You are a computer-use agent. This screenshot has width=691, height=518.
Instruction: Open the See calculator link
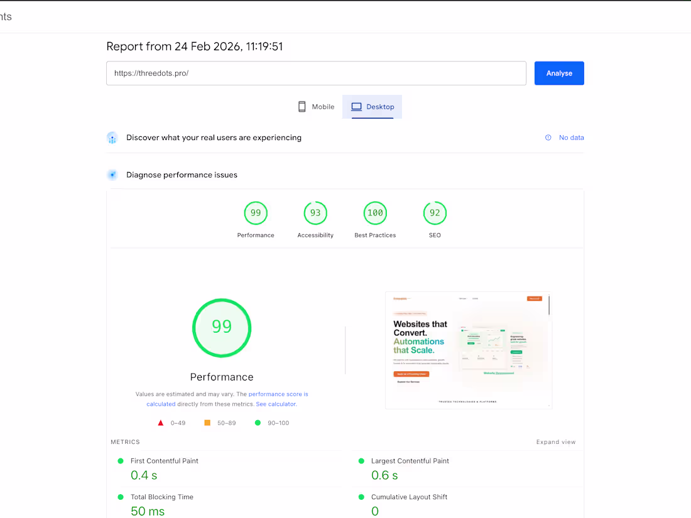(x=276, y=404)
